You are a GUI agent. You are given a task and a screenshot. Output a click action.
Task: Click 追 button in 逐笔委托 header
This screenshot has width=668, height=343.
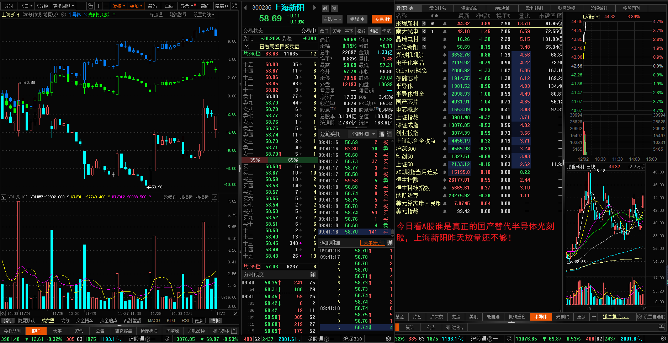point(382,134)
